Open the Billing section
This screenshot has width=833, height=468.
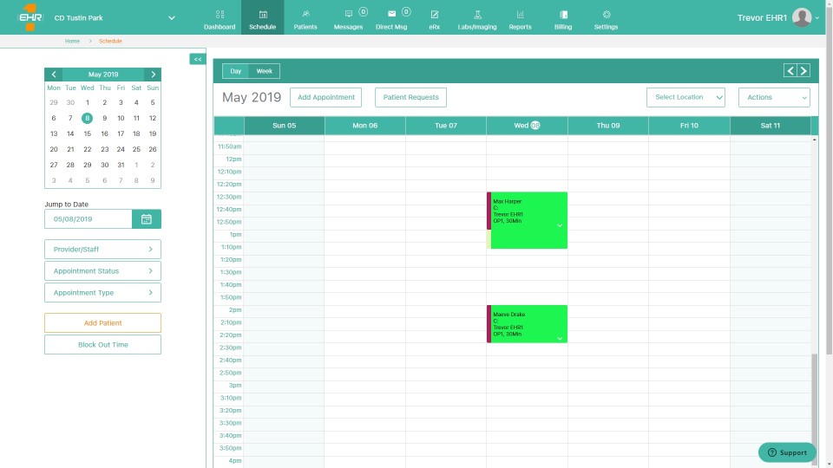point(563,18)
